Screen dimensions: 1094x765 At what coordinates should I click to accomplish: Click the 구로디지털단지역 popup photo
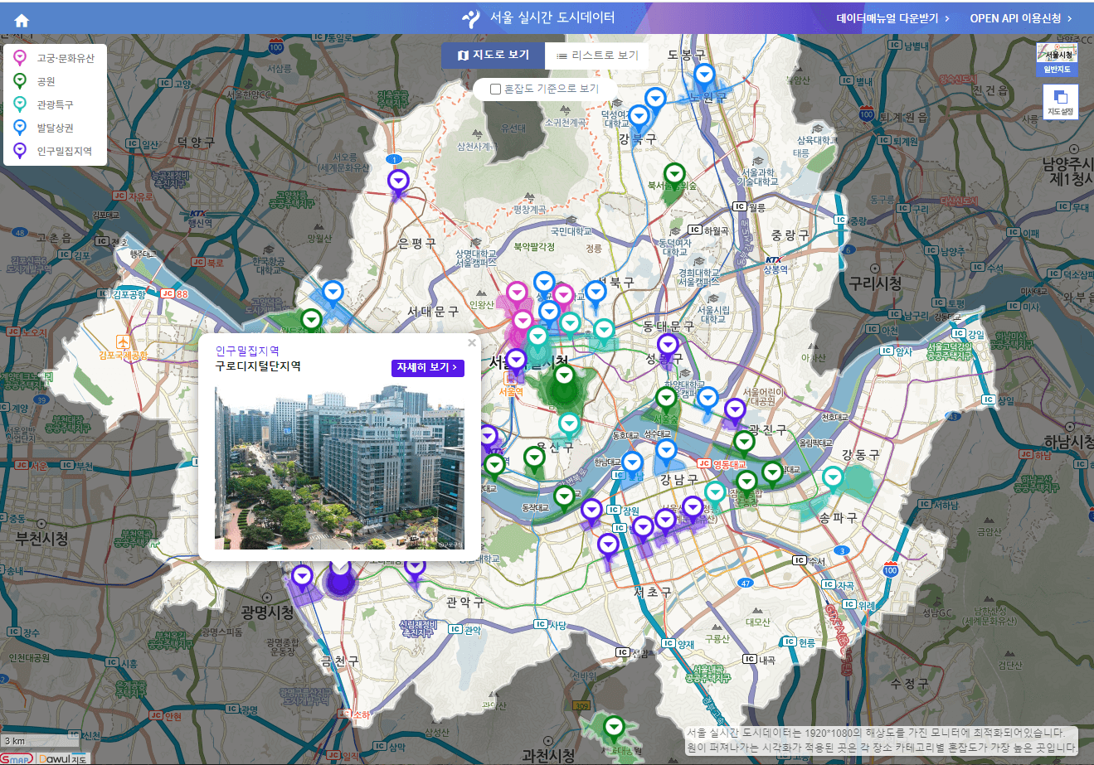[x=339, y=467]
